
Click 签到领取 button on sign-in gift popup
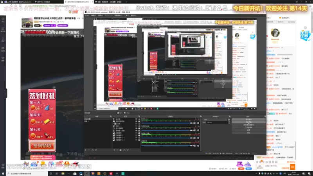tap(42, 145)
